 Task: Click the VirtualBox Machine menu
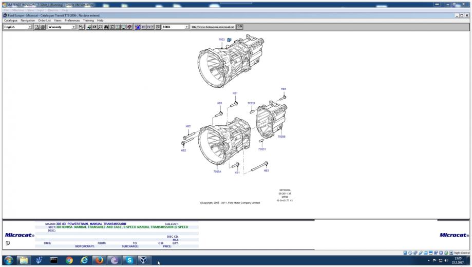pyautogui.click(x=18, y=10)
